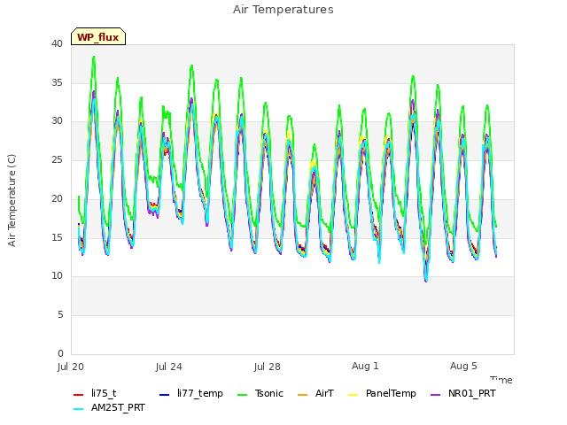Click the Jul 20 x-axis tick label
The image size is (567, 425).
click(71, 367)
